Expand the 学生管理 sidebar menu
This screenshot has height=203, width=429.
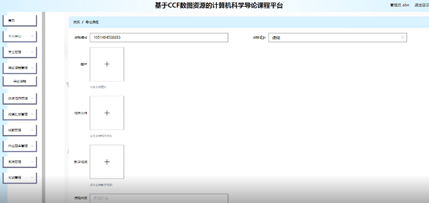click(20, 52)
